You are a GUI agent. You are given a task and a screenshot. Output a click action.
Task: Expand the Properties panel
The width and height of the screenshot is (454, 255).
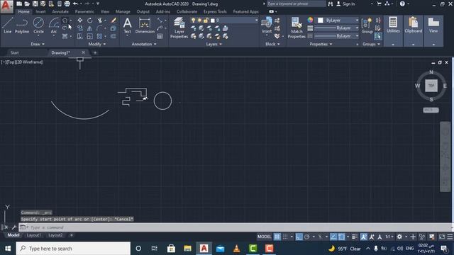tap(321, 44)
